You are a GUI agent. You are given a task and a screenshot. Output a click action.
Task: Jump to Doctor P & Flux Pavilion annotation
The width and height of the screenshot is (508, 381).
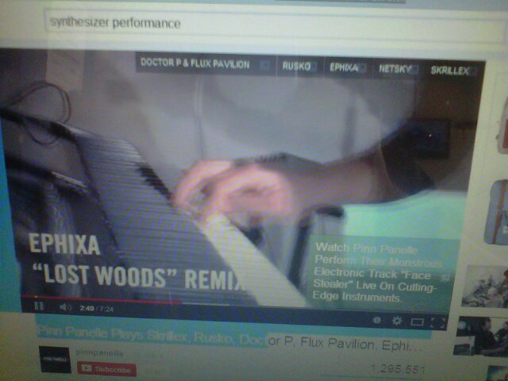(x=205, y=63)
